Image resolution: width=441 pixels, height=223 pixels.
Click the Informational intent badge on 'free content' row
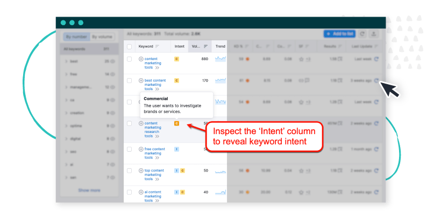click(x=176, y=149)
